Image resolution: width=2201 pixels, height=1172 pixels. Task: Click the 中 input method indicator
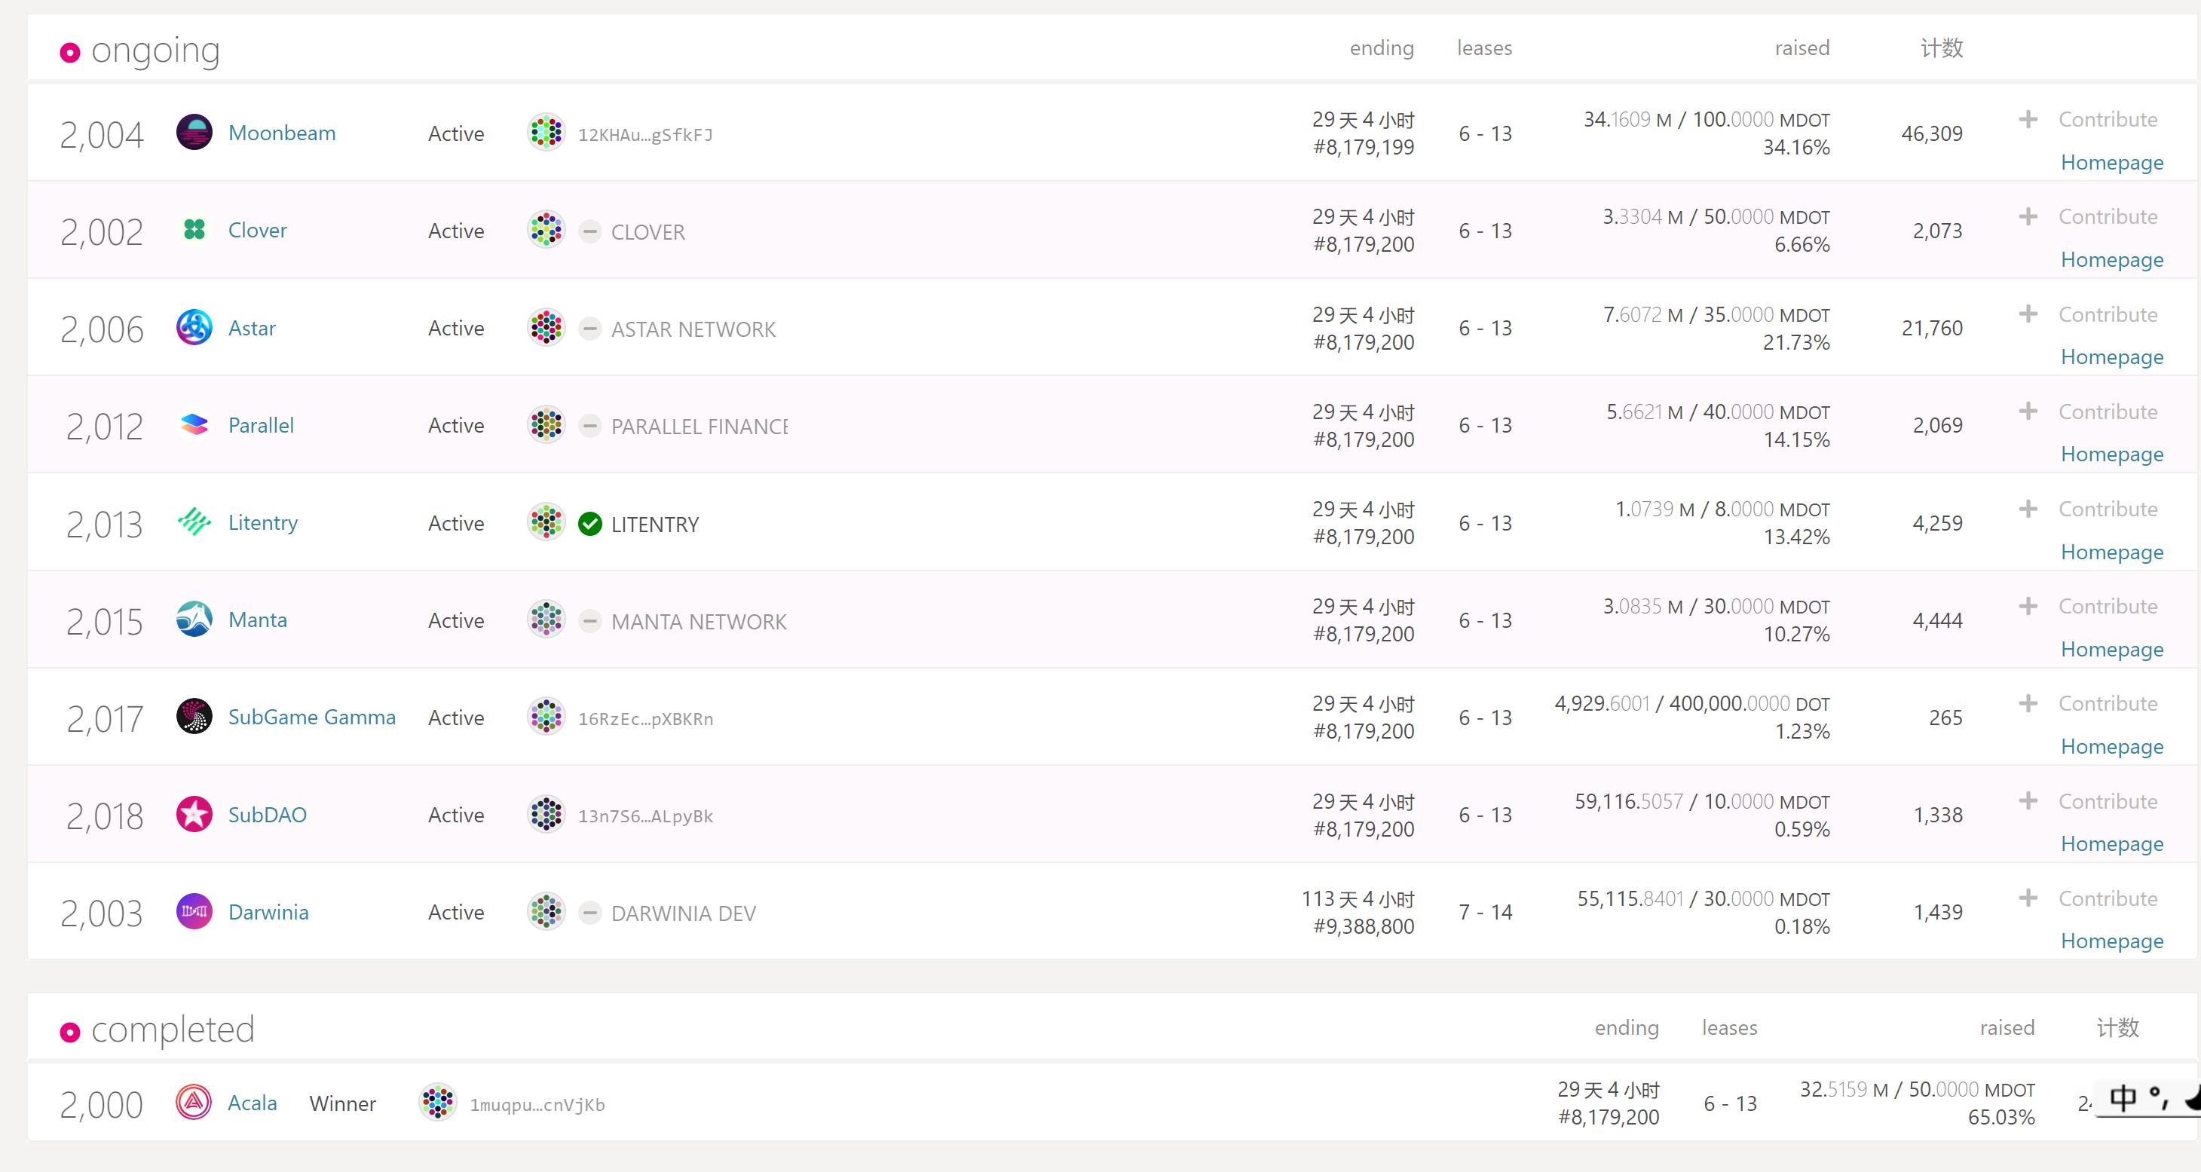[x=2123, y=1097]
